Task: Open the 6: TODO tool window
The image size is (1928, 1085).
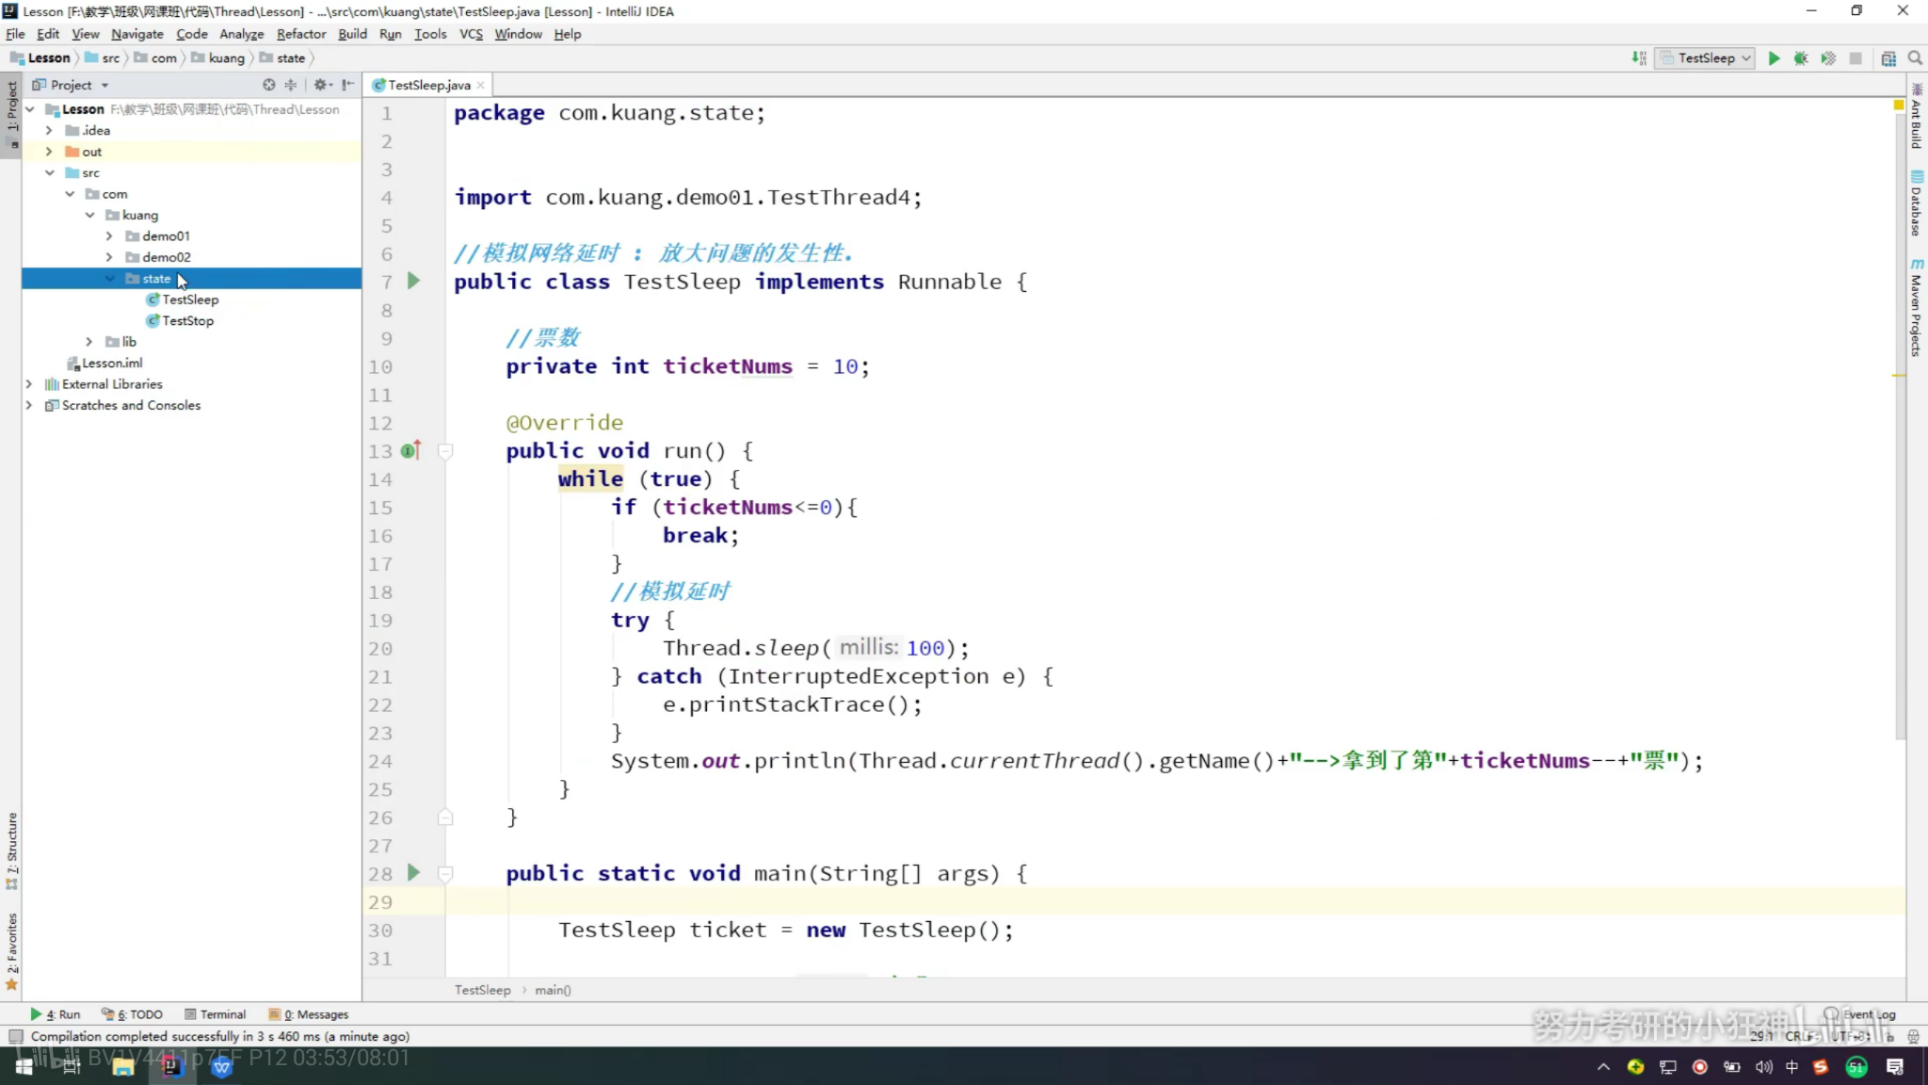Action: (133, 1014)
